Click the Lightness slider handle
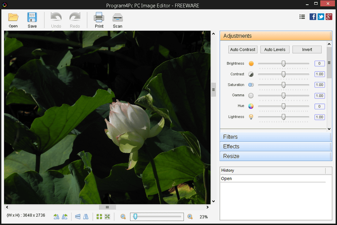This screenshot has width=337, height=225. click(284, 117)
